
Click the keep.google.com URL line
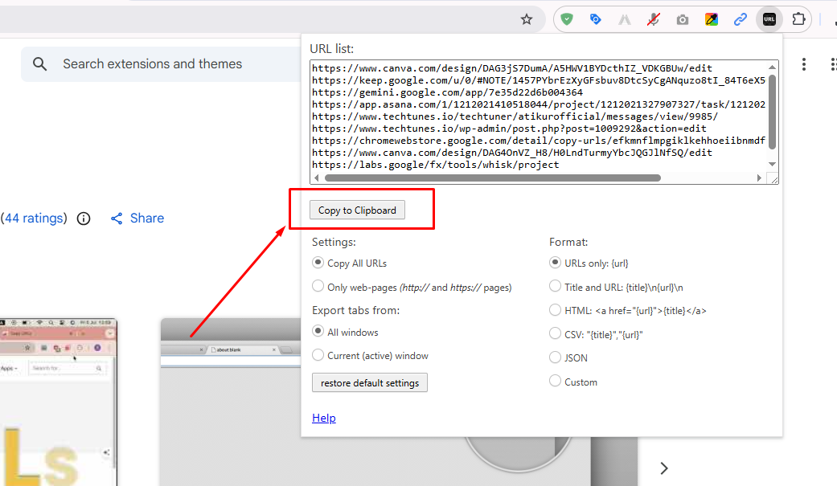click(539, 80)
